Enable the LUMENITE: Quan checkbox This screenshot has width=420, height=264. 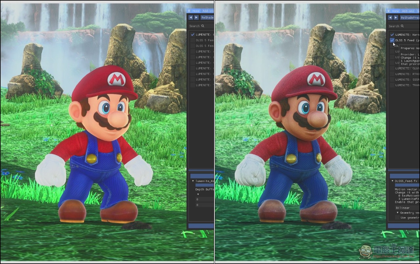click(x=392, y=68)
